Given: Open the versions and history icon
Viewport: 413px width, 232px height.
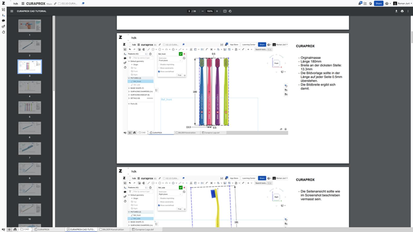Looking at the screenshot, I should point(3,15).
